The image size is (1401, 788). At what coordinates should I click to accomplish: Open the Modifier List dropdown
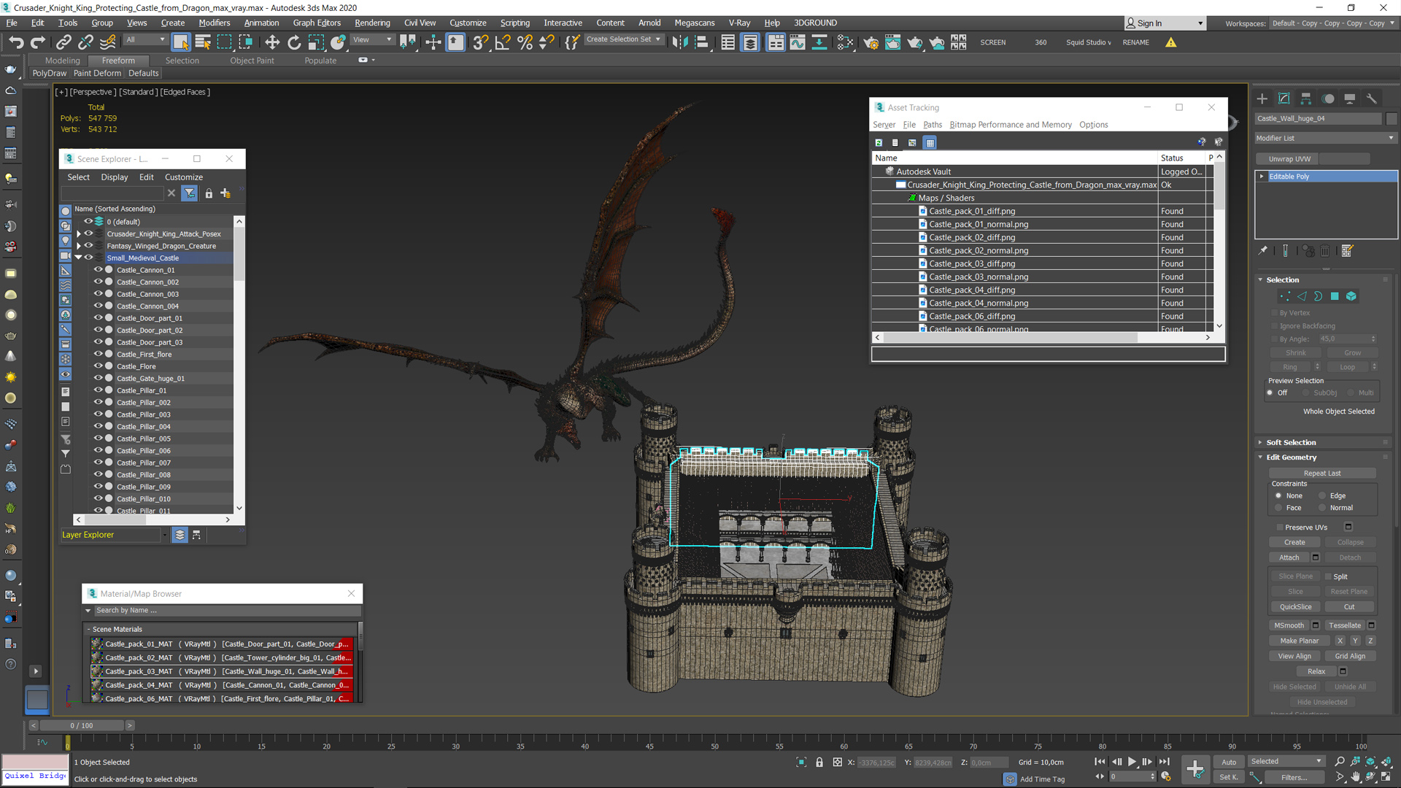coord(1325,138)
